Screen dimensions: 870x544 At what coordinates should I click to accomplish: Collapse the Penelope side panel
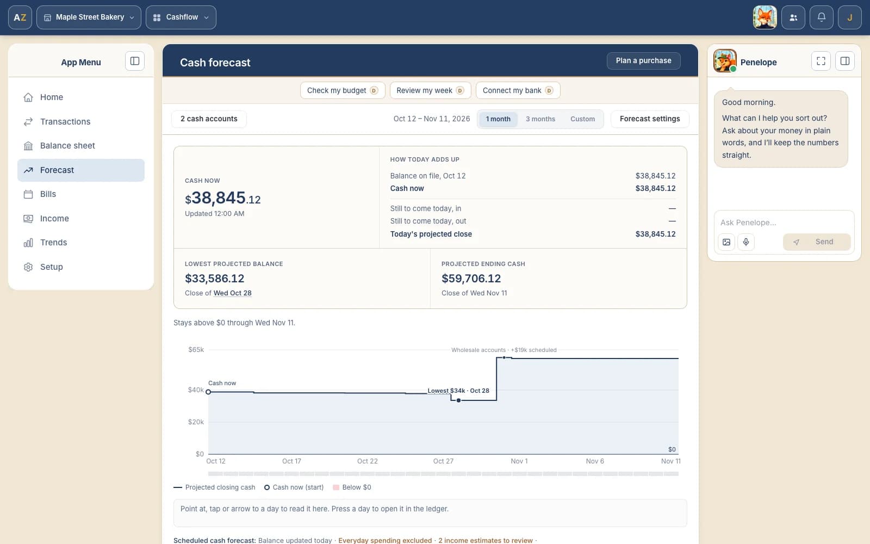coord(845,61)
